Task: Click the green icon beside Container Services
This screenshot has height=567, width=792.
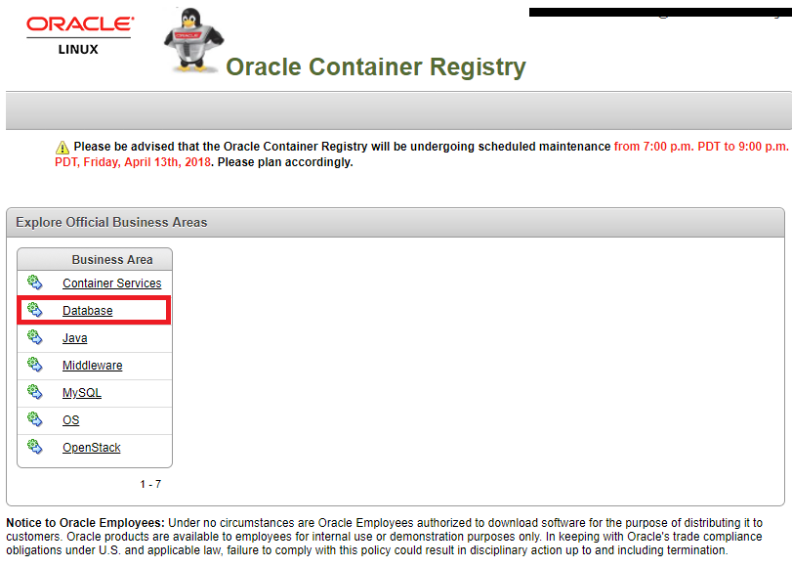Action: pos(34,283)
